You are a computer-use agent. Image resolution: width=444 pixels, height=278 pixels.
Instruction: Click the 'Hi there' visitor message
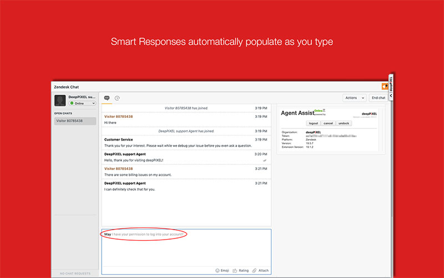coord(110,123)
